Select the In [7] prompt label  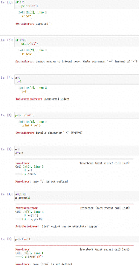tap(7, 77)
